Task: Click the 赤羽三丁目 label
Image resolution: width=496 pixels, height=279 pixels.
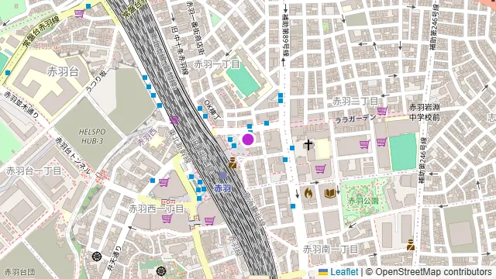Action: tap(355, 102)
